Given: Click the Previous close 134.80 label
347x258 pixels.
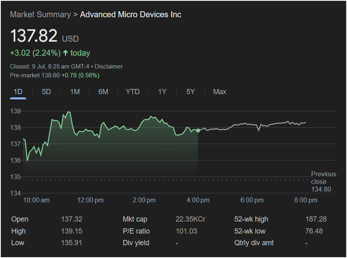Looking at the screenshot, I should point(323,181).
